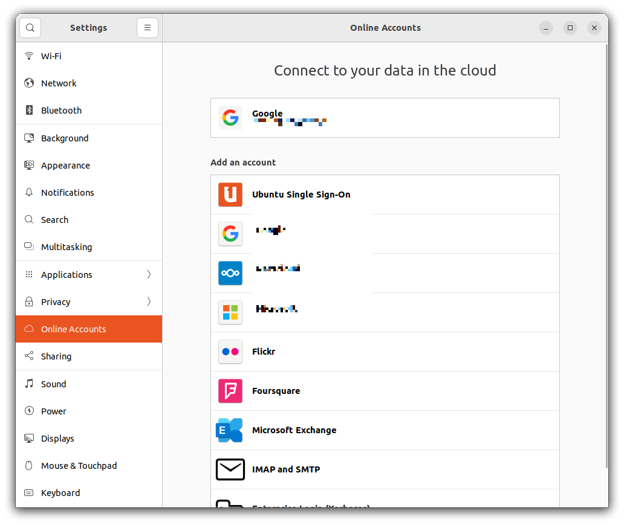Click the Displays icon in sidebar
Viewport: 624px width, 525px height.
point(29,438)
